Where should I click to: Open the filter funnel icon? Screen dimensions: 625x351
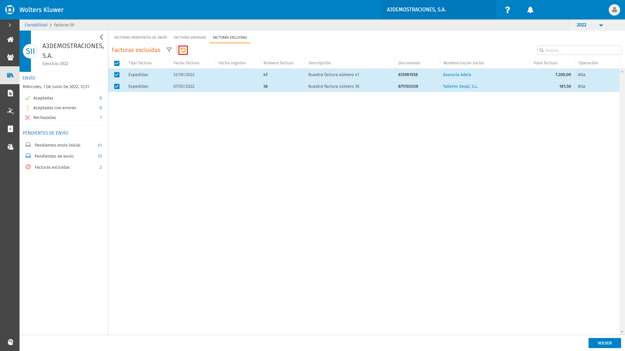click(x=169, y=50)
